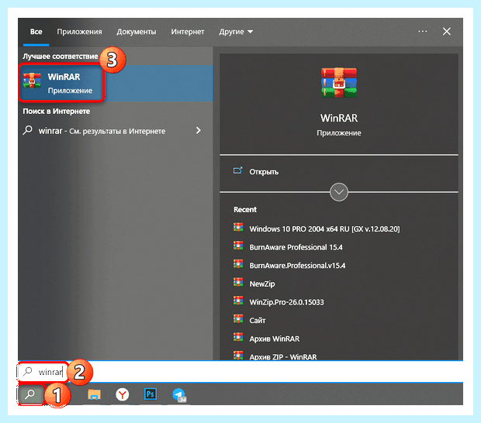Image resolution: width=481 pixels, height=423 pixels.
Task: Click the magnifier icon beside winrar web search
Action: pyautogui.click(x=28, y=130)
